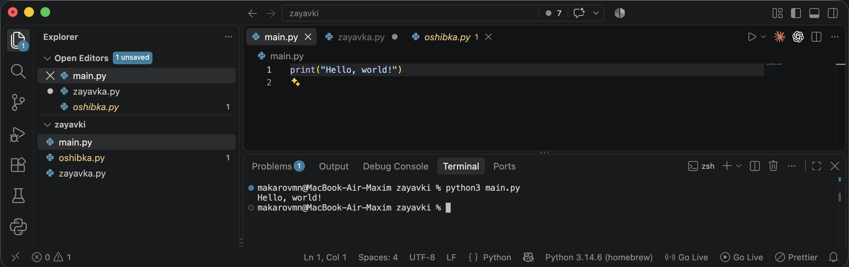Change indentation via Spaces: 4
Image resolution: width=849 pixels, height=267 pixels.
pyautogui.click(x=378, y=257)
